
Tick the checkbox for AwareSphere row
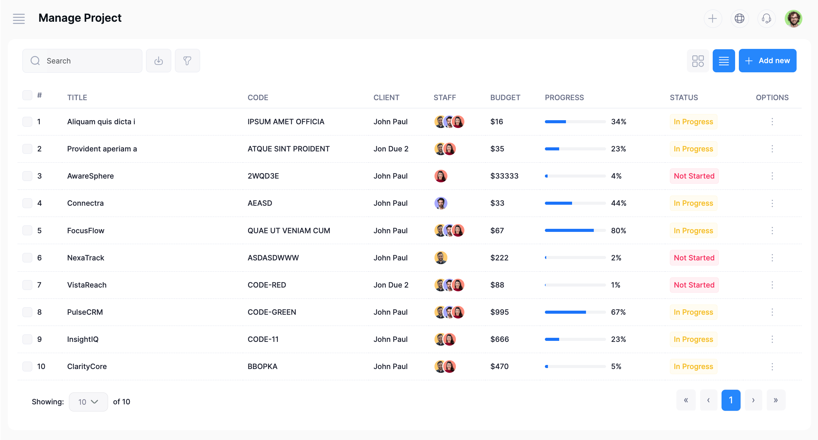tap(27, 176)
